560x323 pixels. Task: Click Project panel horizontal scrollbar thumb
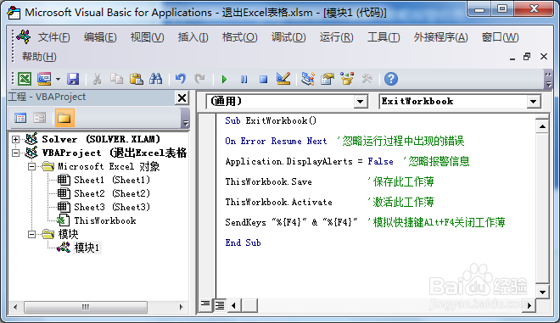86,307
